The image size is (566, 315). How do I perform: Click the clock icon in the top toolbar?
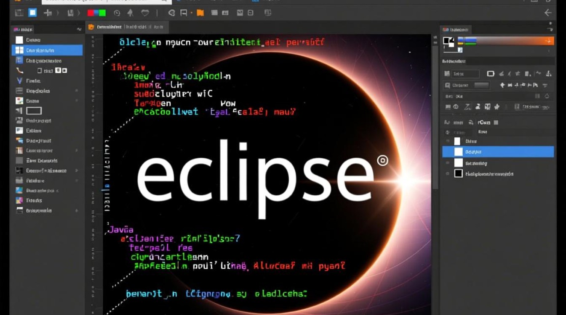point(117,13)
